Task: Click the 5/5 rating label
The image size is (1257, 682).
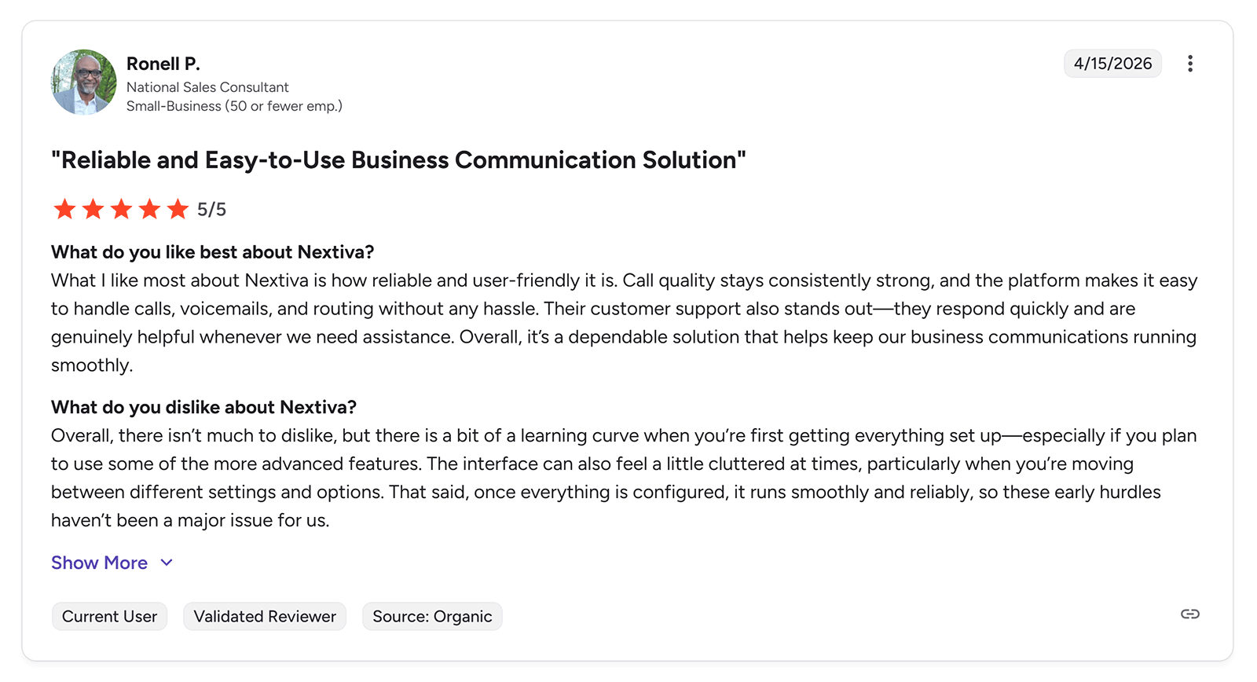Action: coord(211,209)
